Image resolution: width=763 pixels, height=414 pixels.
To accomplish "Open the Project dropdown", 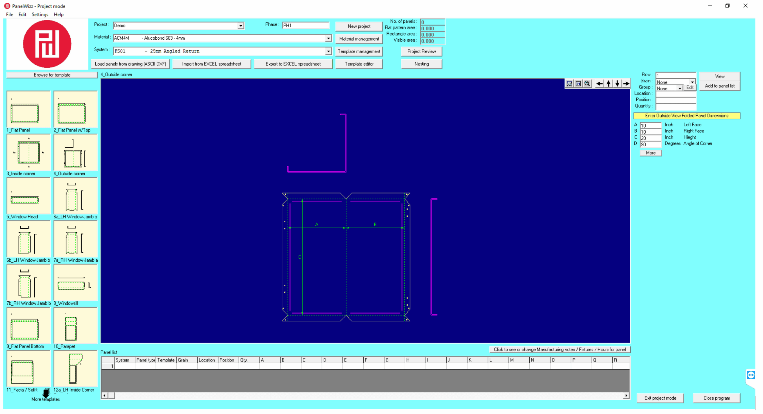I will [x=241, y=26].
